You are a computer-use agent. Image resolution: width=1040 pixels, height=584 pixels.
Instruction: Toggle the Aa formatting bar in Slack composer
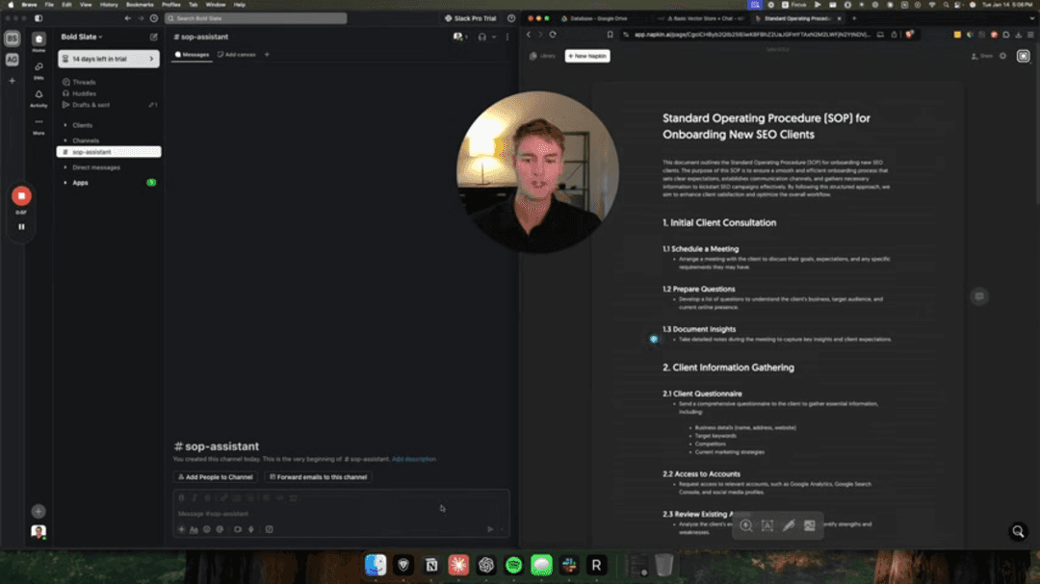click(194, 529)
